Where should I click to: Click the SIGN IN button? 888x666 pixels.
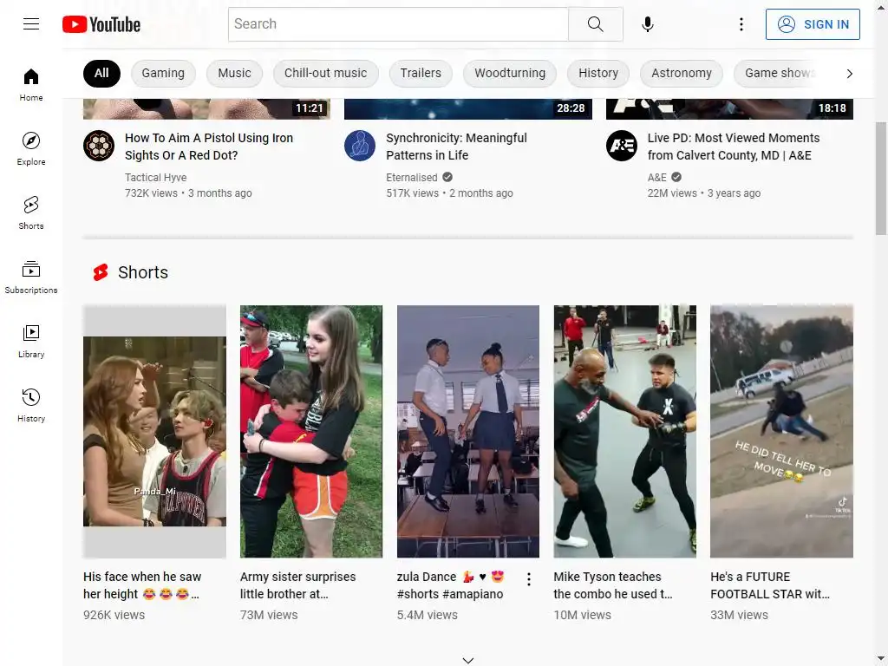point(813,24)
